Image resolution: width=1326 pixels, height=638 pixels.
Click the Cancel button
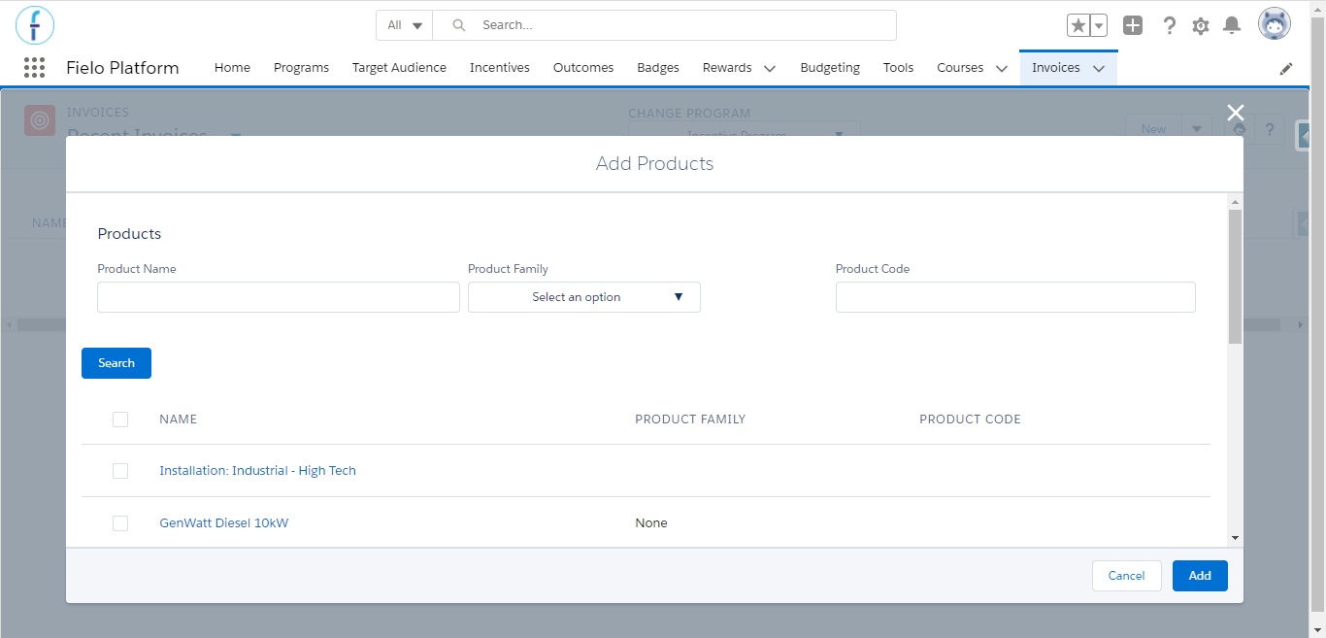(1127, 576)
